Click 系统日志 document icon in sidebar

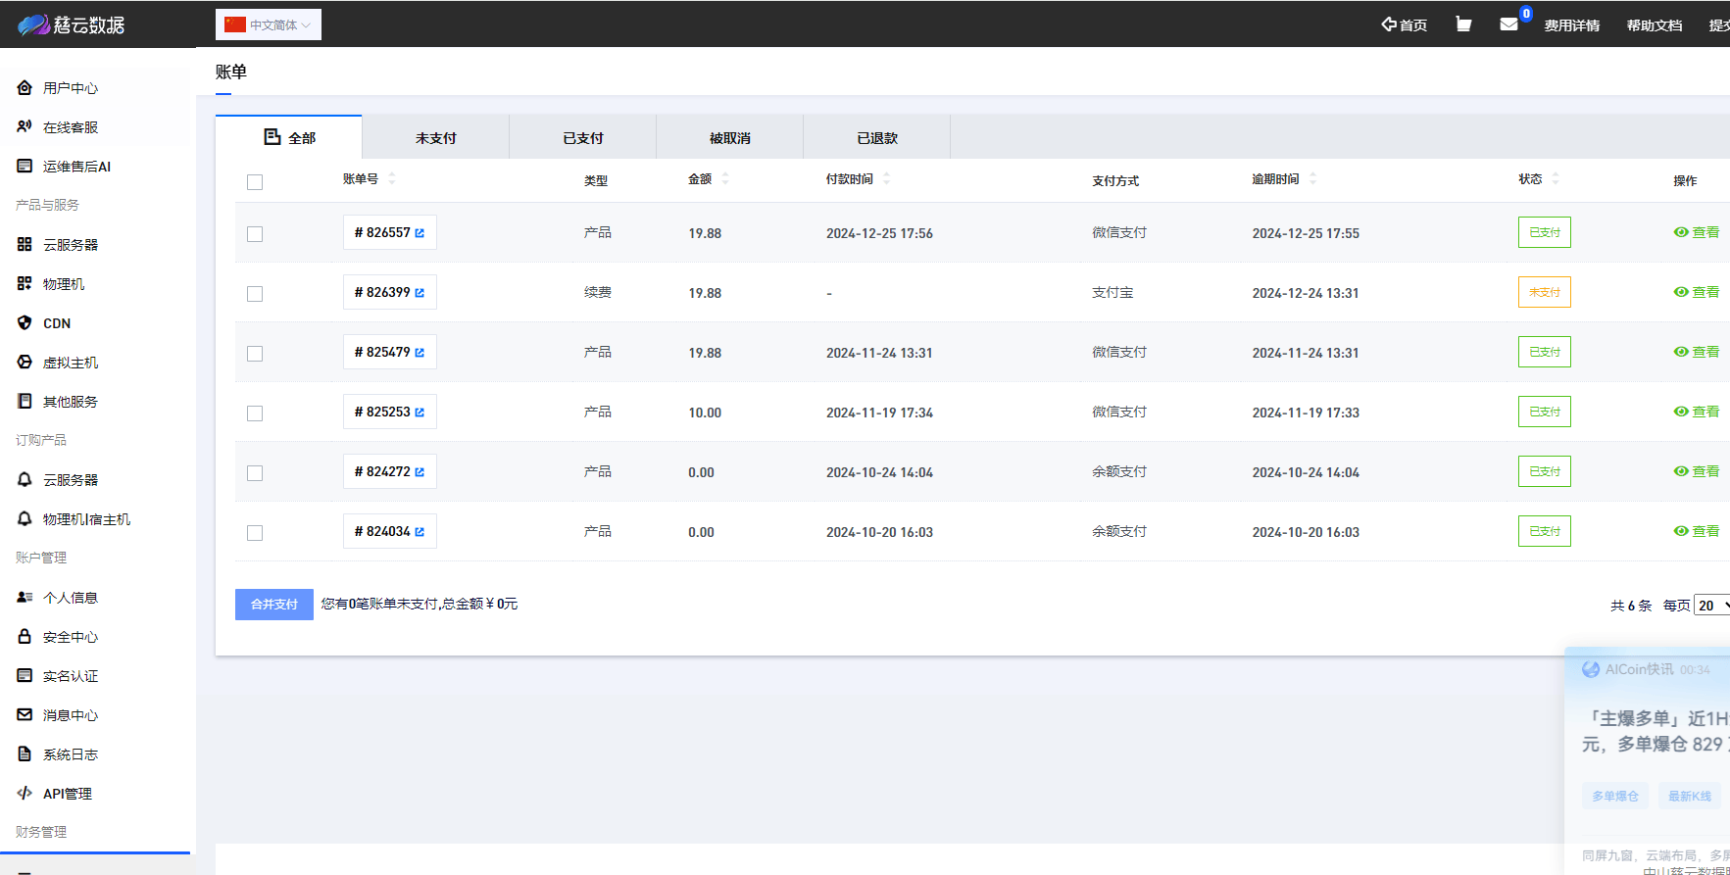(x=25, y=754)
